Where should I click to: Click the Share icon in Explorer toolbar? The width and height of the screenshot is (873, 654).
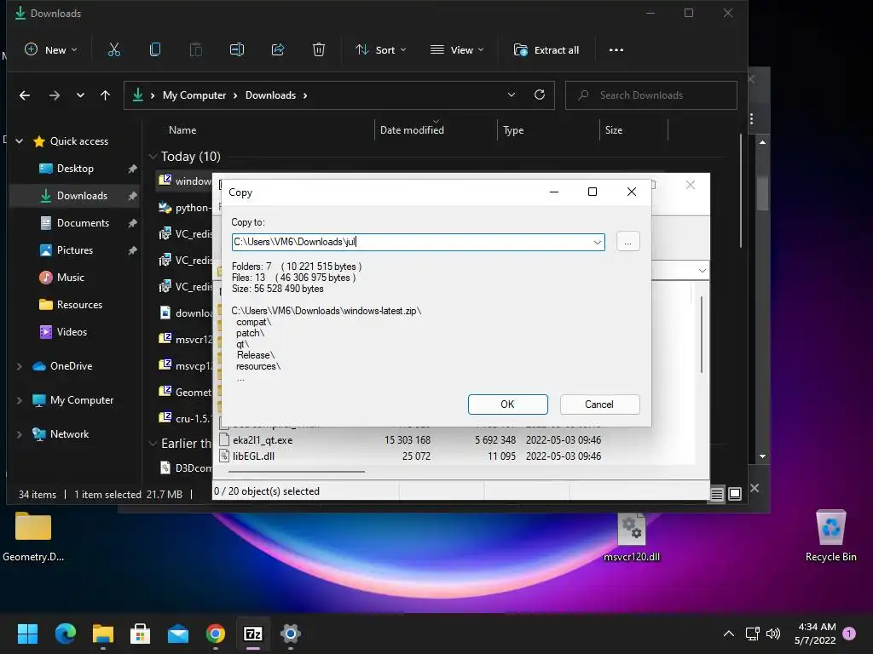278,50
